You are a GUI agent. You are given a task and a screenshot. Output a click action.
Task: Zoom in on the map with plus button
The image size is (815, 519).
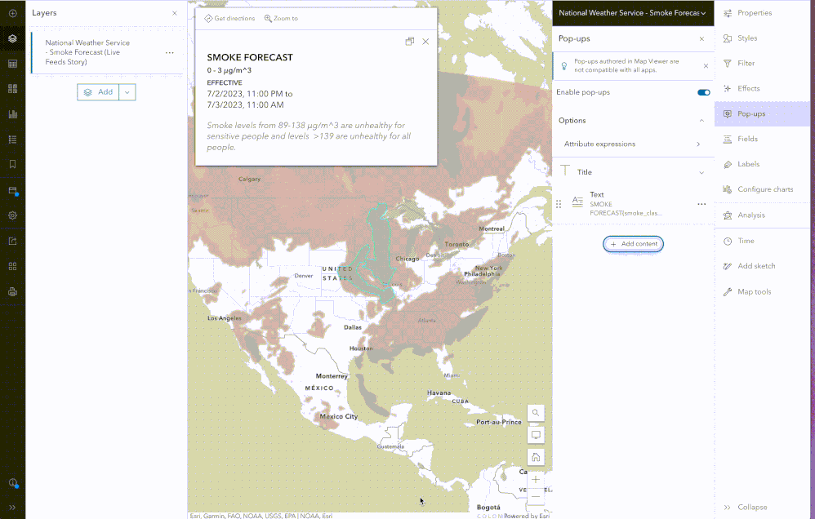point(536,480)
